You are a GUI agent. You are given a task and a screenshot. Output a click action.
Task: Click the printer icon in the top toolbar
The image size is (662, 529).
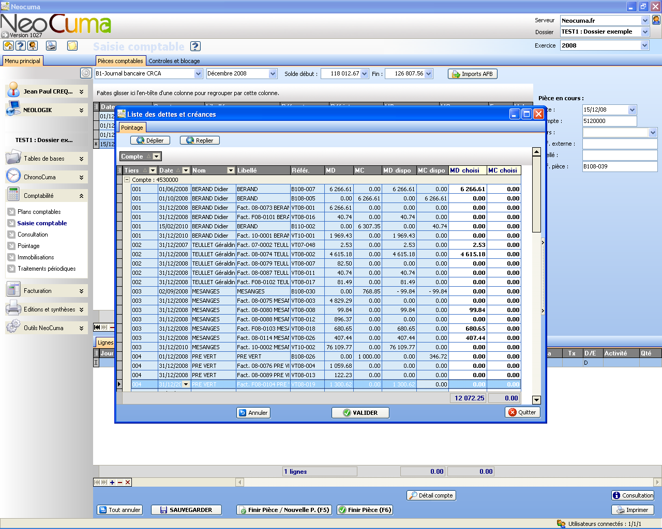(51, 45)
